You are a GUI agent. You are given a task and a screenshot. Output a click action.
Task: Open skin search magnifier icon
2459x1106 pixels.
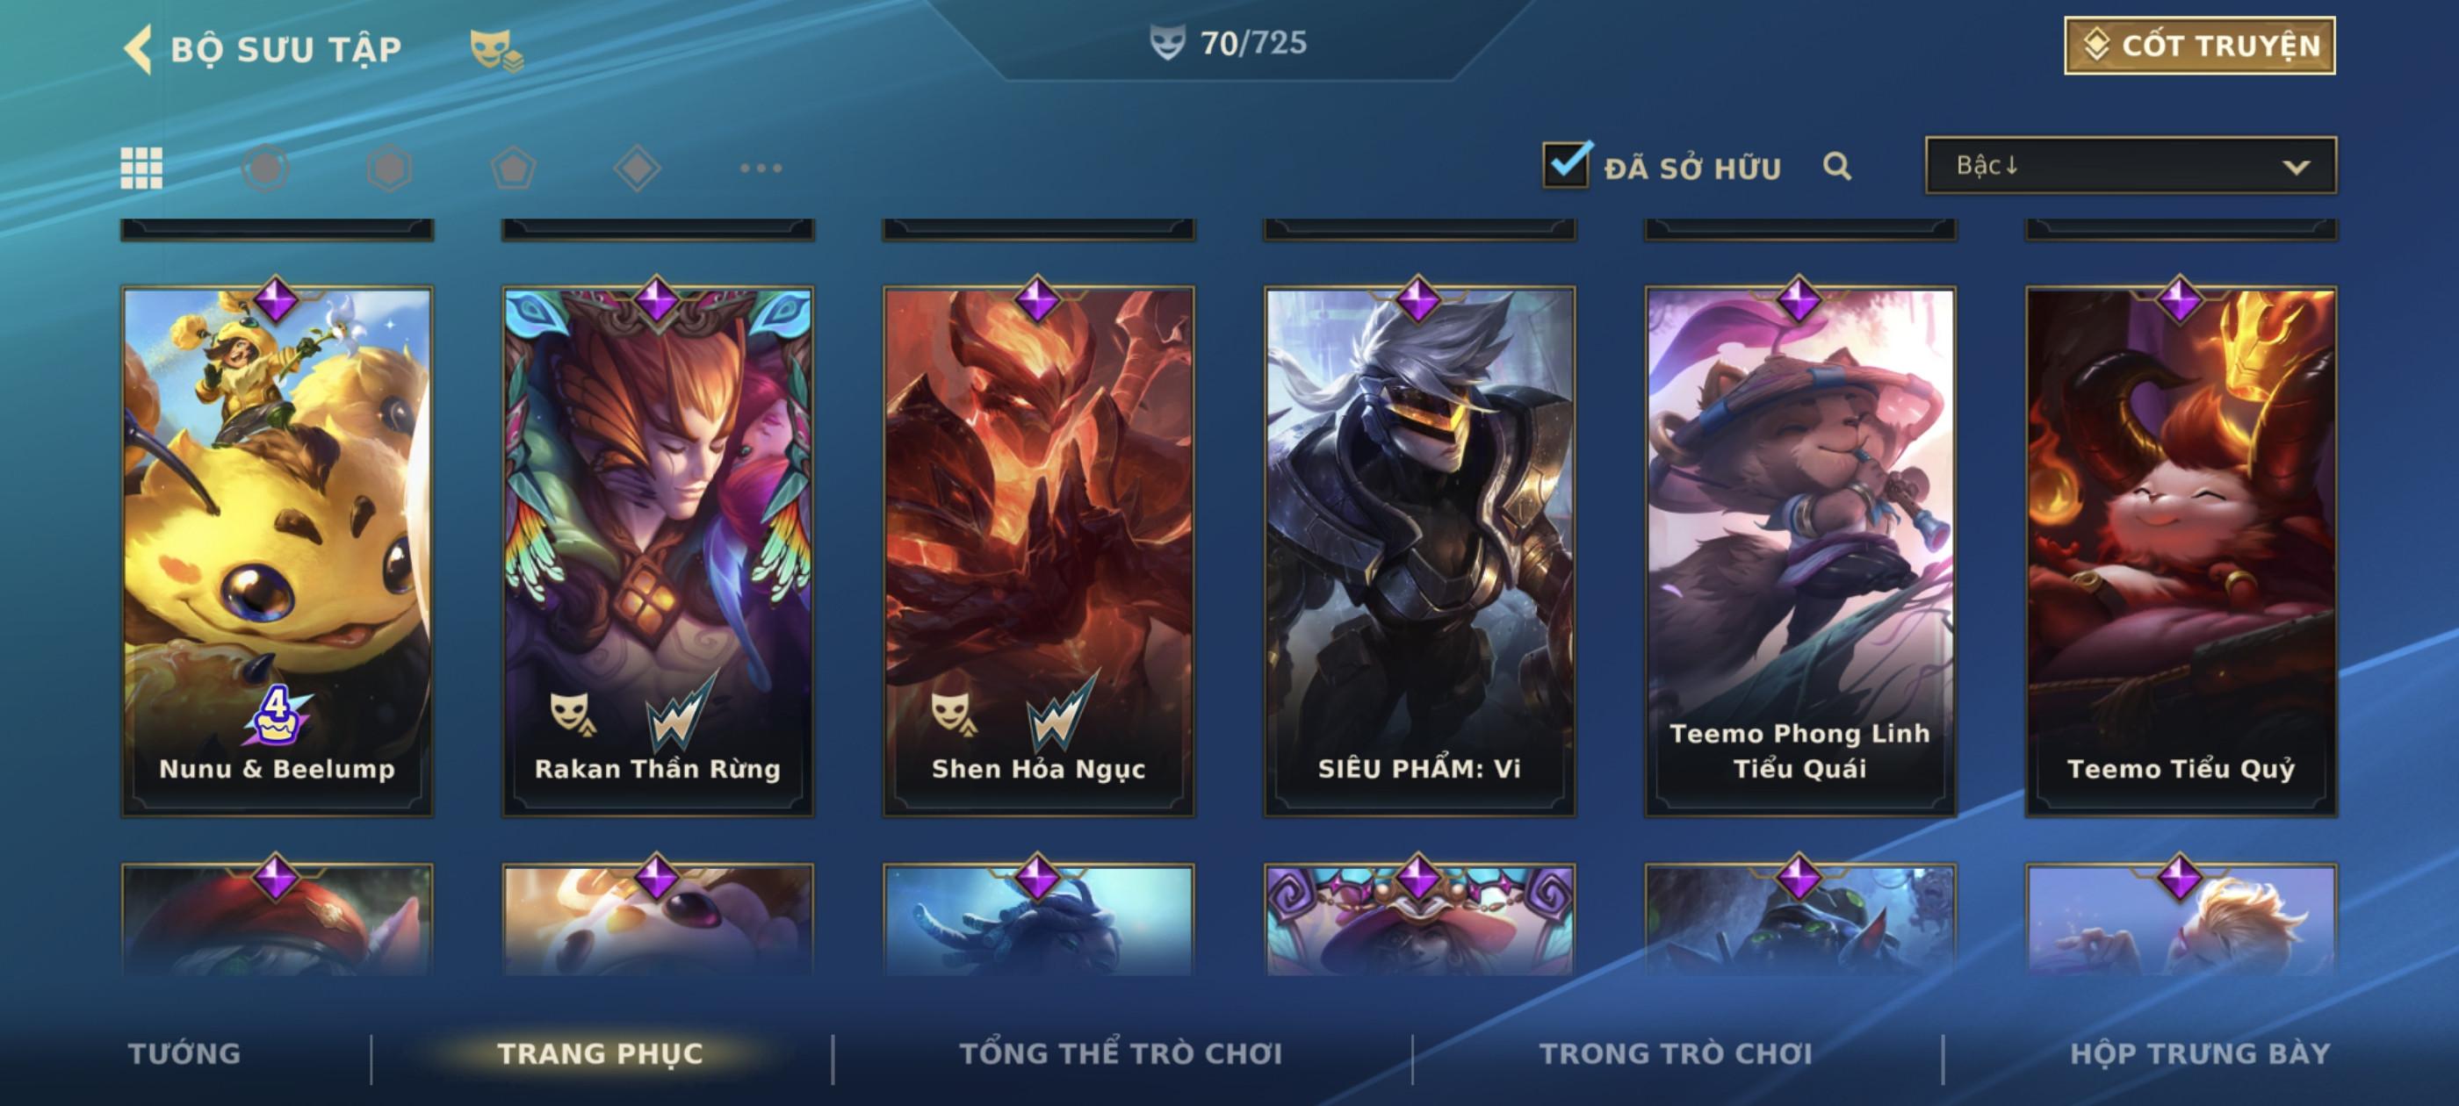click(x=1836, y=167)
